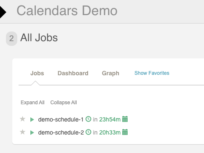Open the demo-schedule-1 job link
The image size is (204, 153).
point(61,119)
